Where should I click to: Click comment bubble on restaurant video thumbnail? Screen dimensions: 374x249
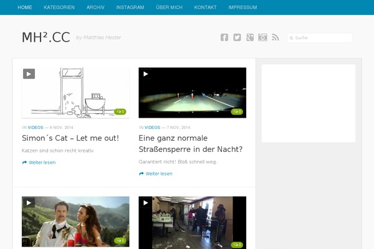point(237,245)
